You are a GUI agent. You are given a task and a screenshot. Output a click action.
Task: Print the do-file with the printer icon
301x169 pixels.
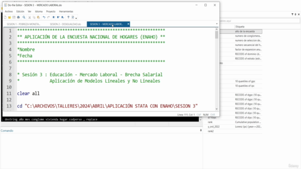pos(18,17)
